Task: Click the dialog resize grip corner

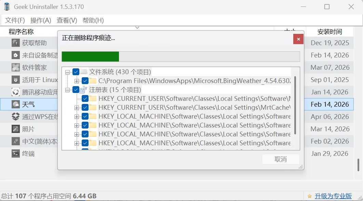Action: tap(301, 167)
